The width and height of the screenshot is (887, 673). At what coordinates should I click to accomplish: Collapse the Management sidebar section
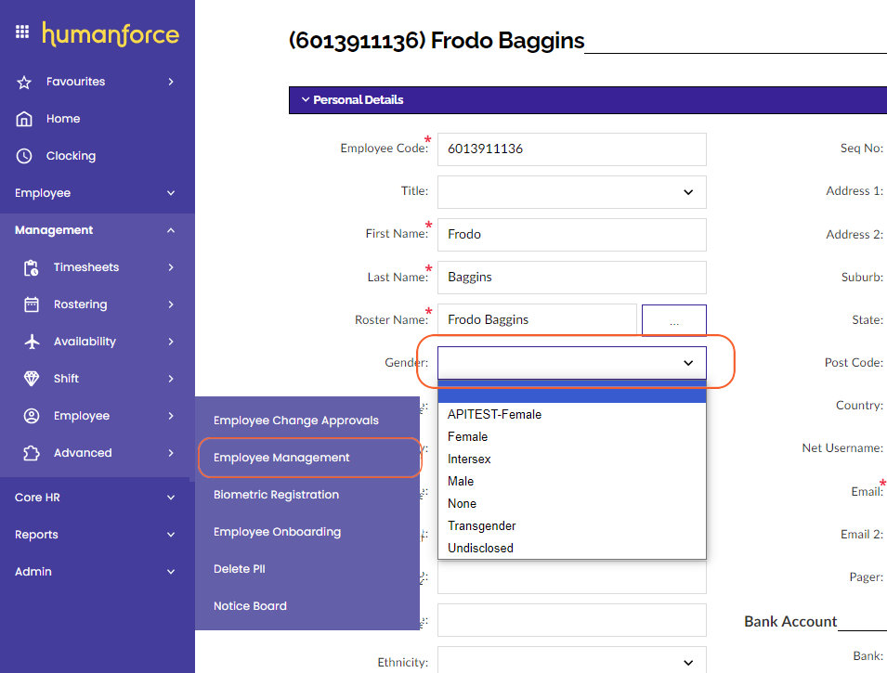[170, 230]
